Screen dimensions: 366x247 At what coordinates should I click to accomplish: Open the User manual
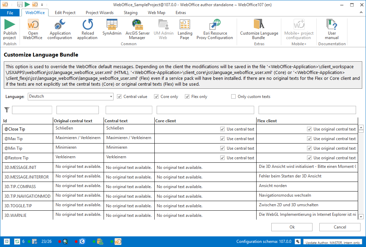click(x=331, y=29)
